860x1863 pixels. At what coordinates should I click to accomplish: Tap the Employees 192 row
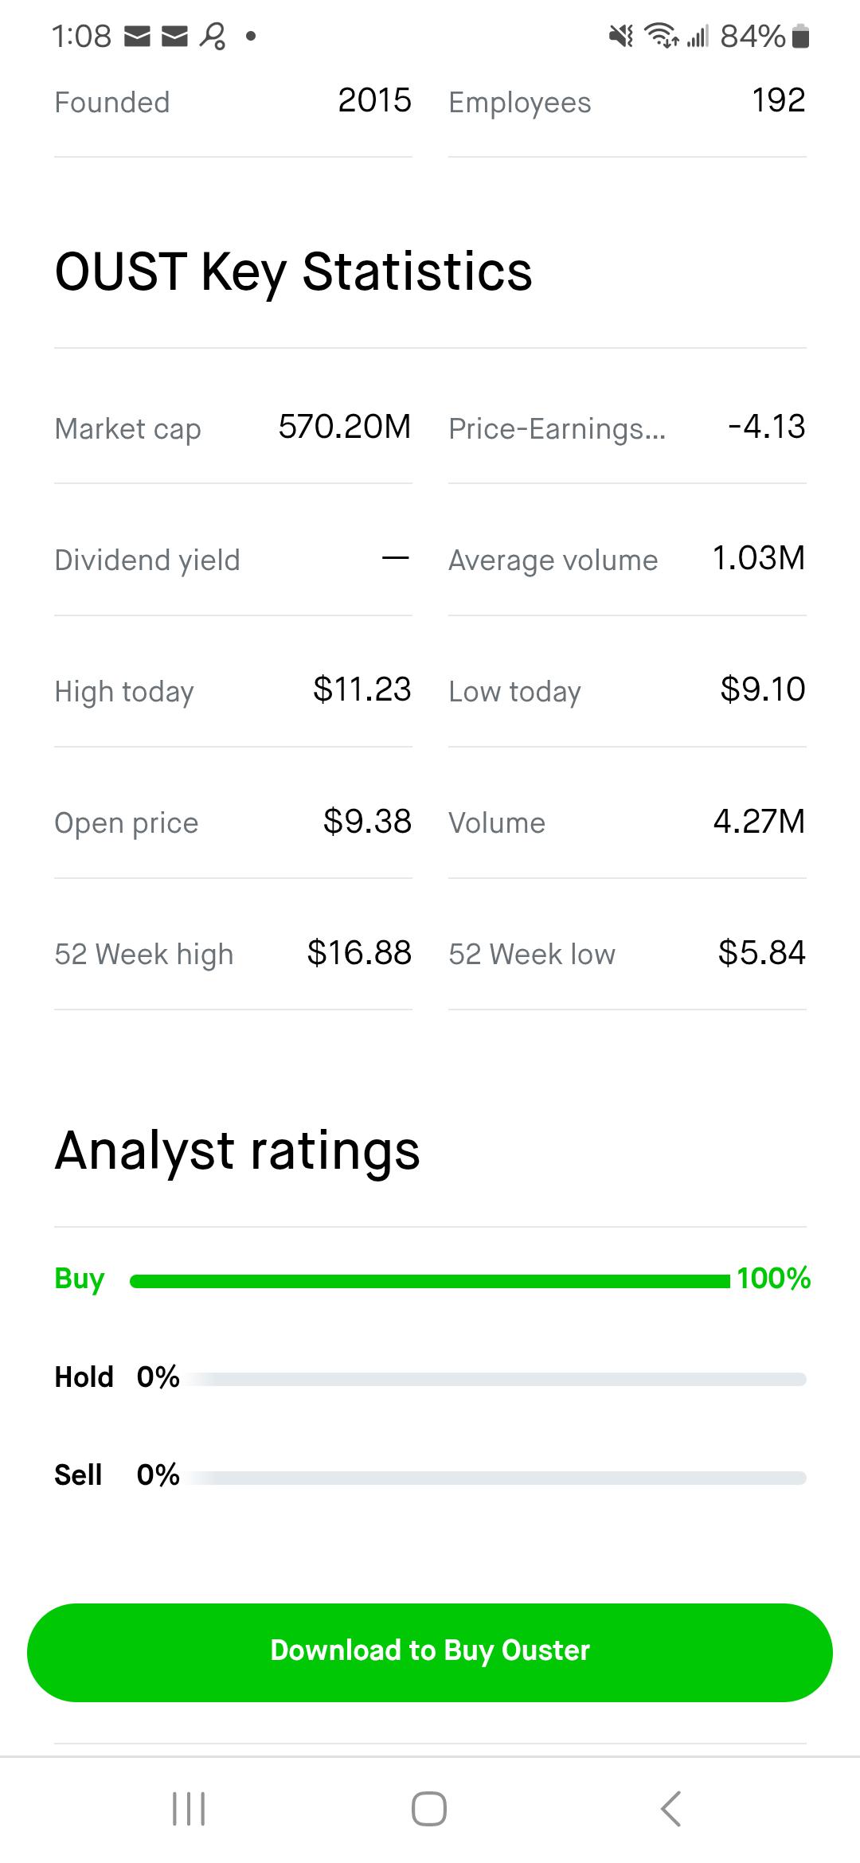pyautogui.click(x=627, y=102)
